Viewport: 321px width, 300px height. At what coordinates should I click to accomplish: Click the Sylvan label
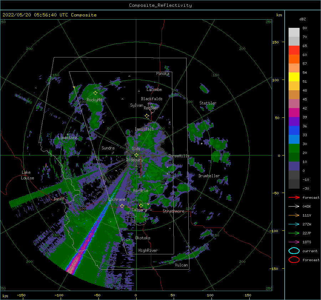[x=137, y=105]
